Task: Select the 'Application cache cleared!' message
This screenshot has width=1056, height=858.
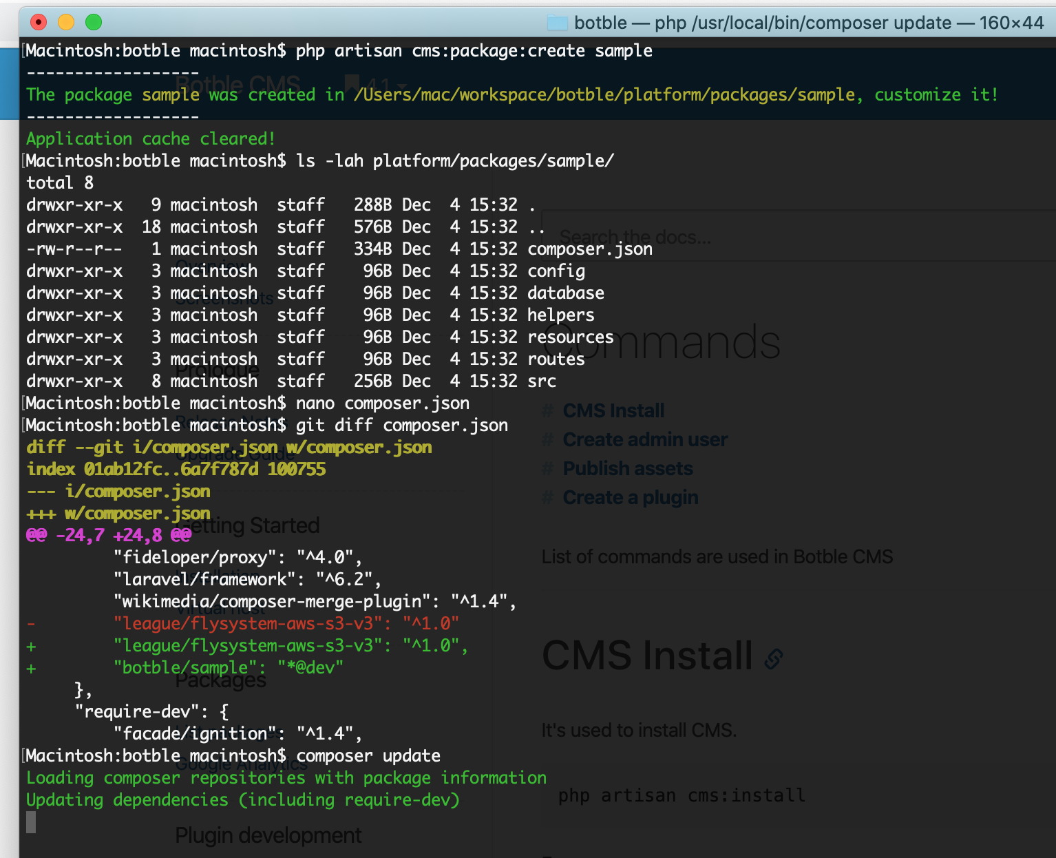Action: pos(151,139)
